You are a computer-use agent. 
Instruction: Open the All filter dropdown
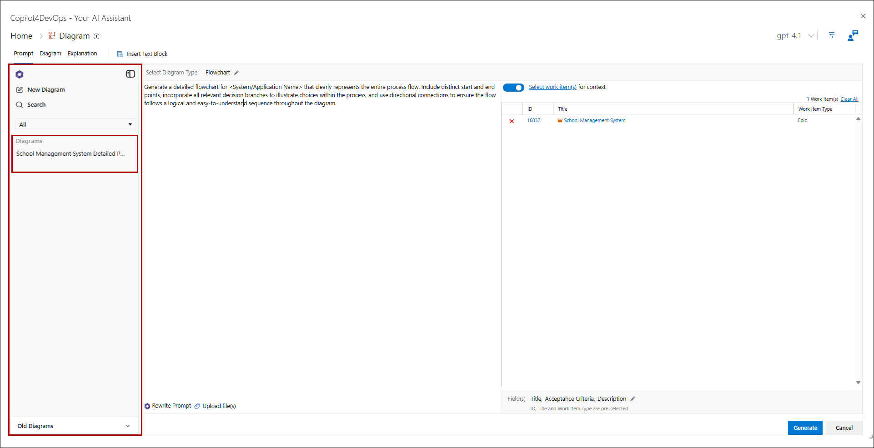click(x=75, y=124)
